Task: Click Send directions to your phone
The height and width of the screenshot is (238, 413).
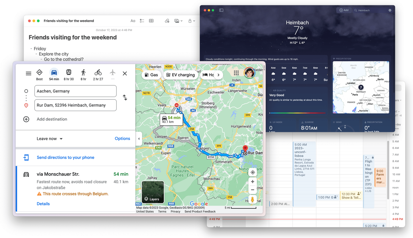Action: (65, 157)
